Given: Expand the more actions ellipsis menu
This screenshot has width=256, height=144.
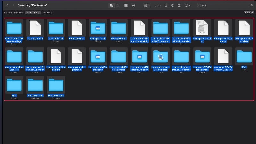Looking at the screenshot, I should [188, 5].
